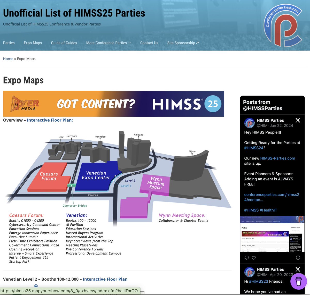
Task: Click the X logo on Apr 20 post
Action: (x=298, y=269)
